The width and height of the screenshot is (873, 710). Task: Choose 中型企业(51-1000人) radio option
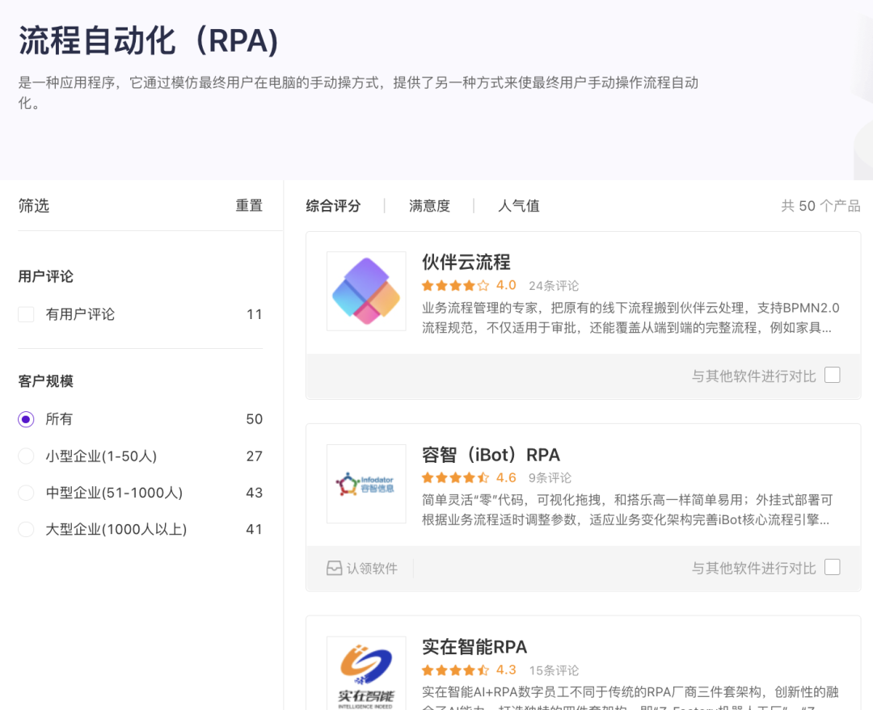[27, 493]
